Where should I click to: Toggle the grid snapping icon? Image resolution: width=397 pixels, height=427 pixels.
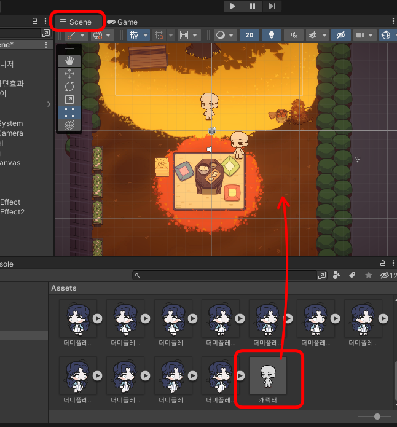point(159,35)
